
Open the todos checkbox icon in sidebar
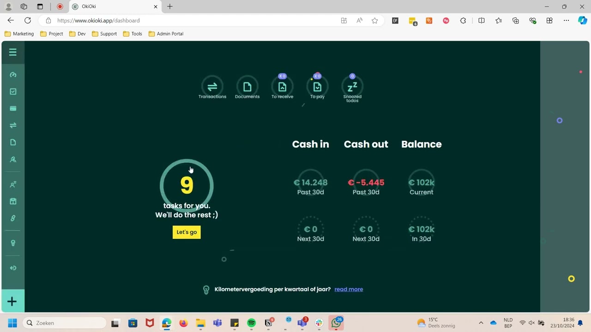coord(13,91)
